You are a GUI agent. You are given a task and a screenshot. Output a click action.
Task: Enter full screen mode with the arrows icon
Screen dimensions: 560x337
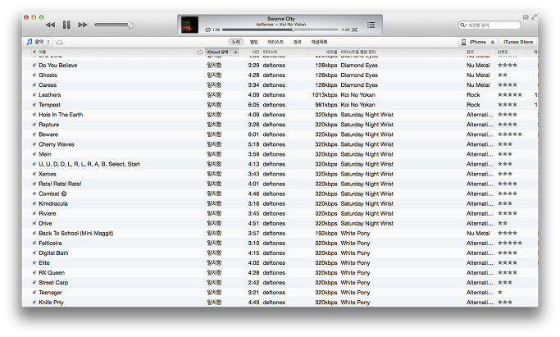click(534, 17)
